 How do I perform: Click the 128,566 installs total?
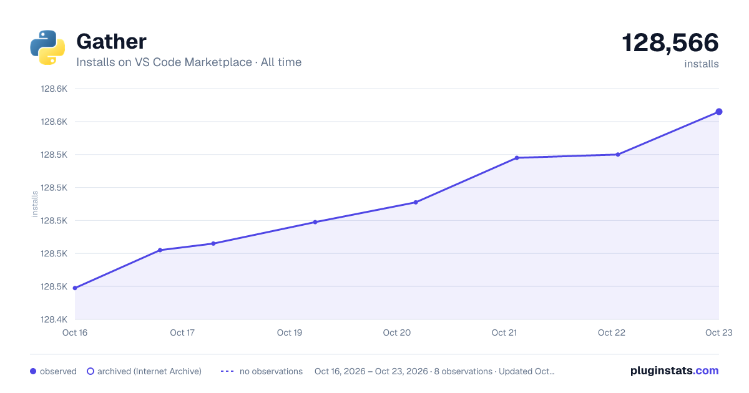point(670,43)
